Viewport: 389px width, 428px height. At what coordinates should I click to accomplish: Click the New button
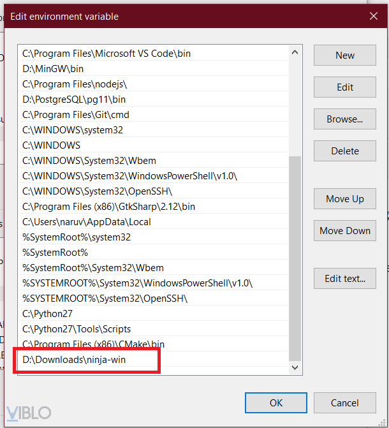pyautogui.click(x=345, y=55)
